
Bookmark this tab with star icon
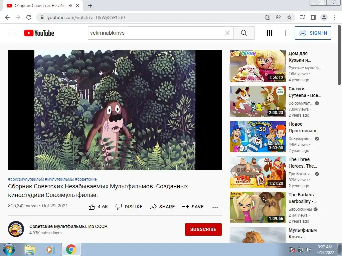289,17
